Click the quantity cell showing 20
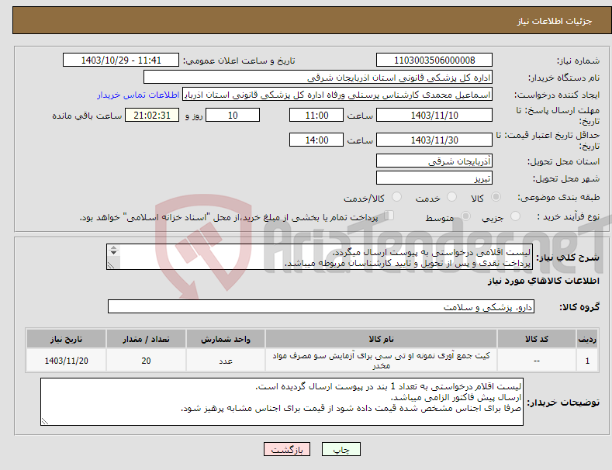The width and height of the screenshot is (612, 470). tap(146, 361)
